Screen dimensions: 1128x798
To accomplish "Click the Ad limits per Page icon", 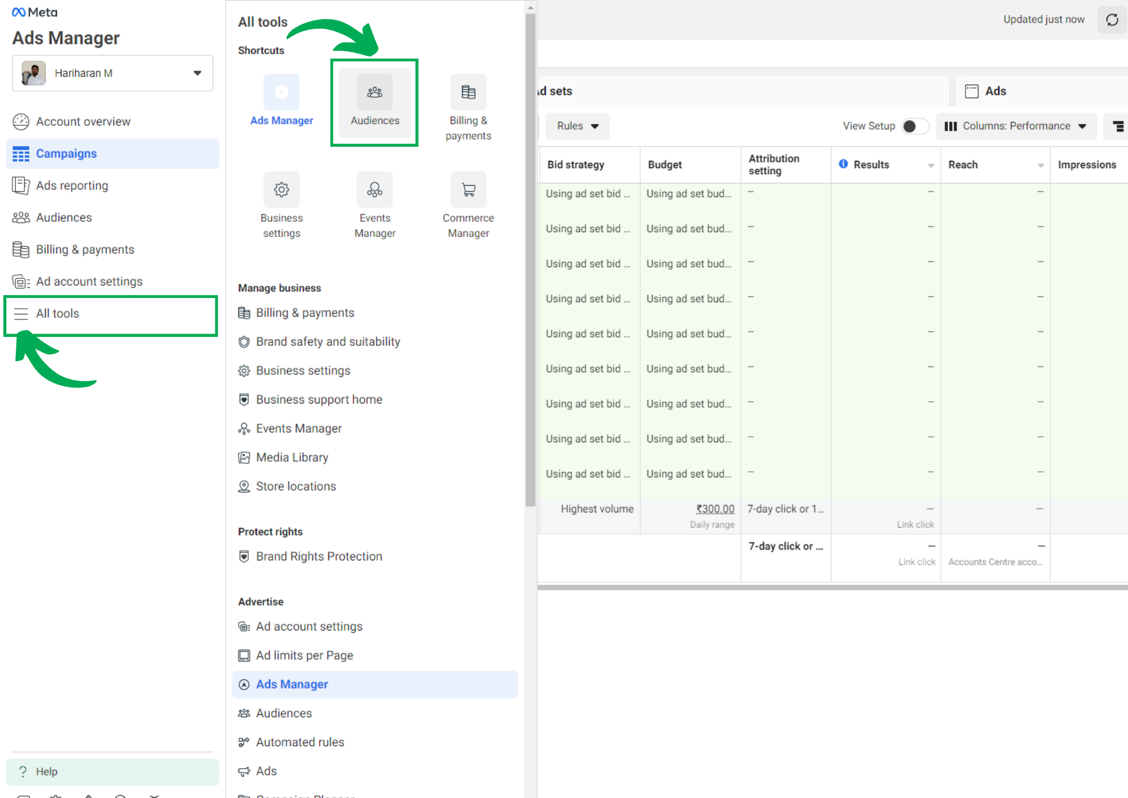I will (244, 655).
